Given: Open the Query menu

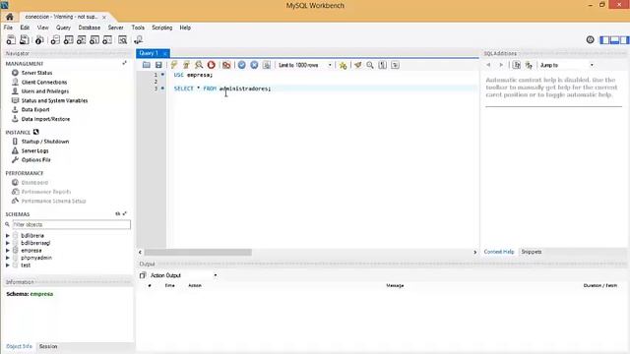Looking at the screenshot, I should (63, 28).
